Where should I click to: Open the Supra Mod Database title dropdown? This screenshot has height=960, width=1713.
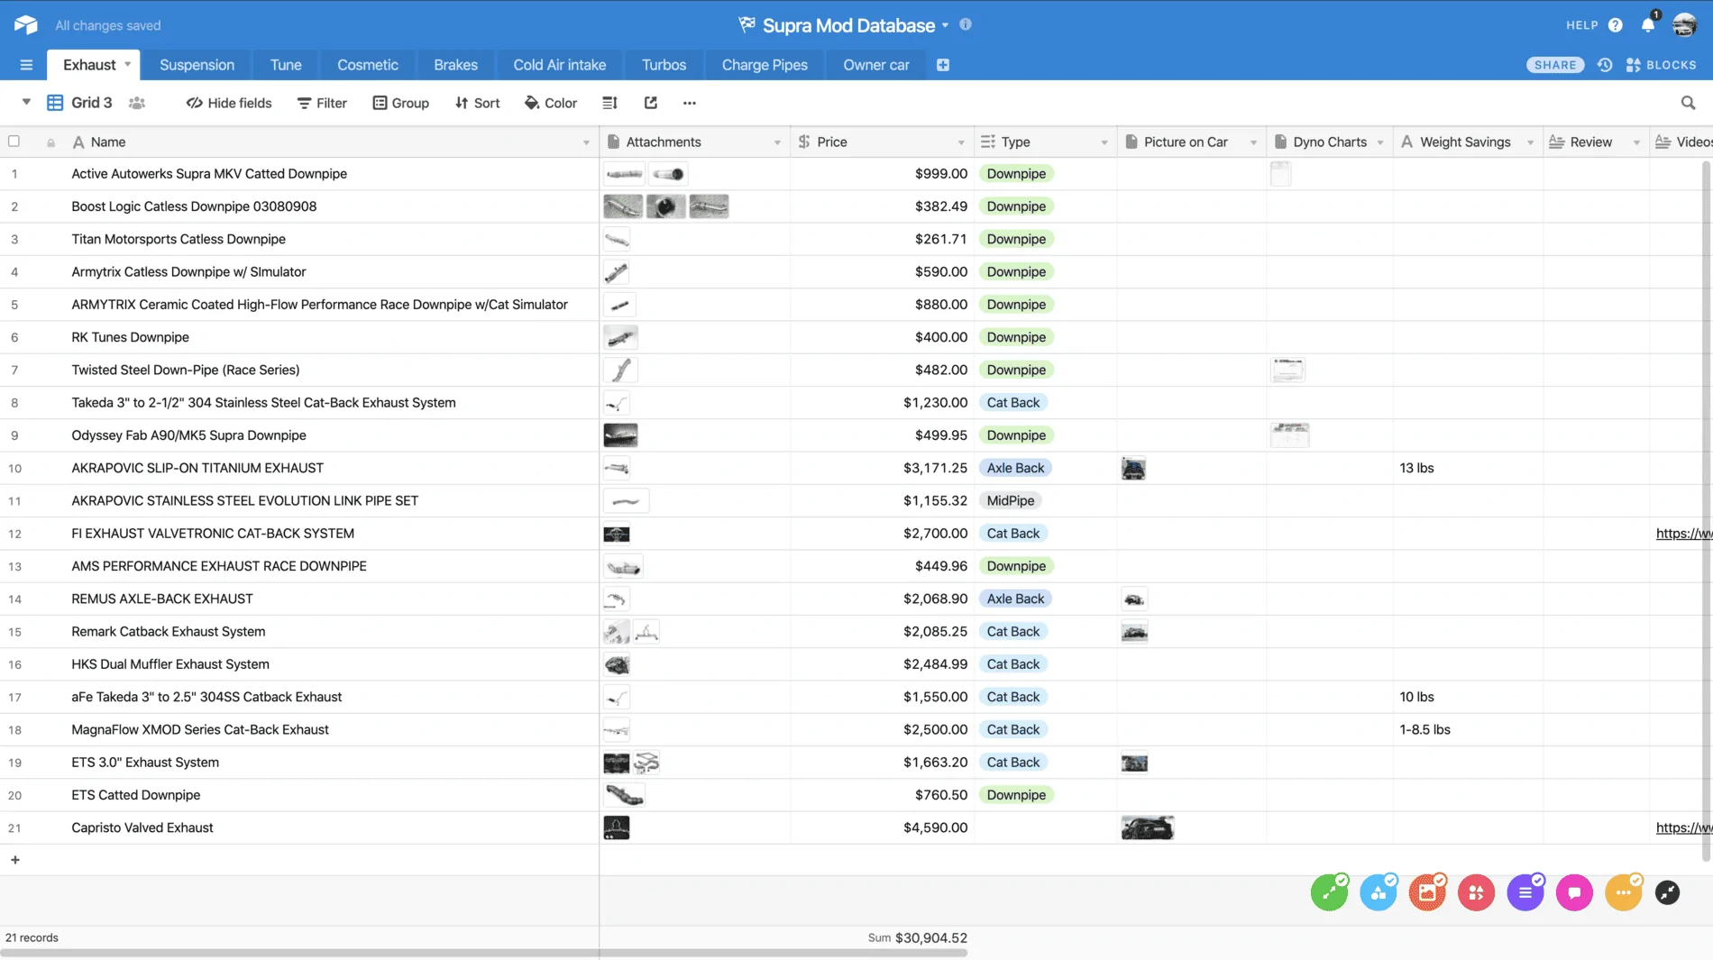tap(945, 25)
